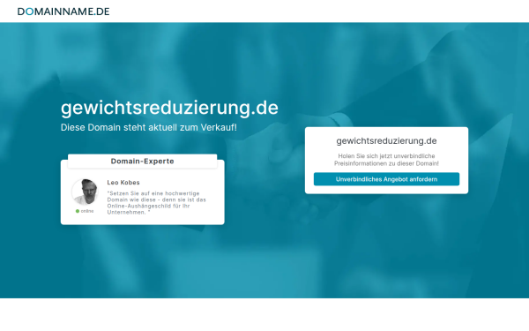Select the large gewichtsreduzierung.de headline
The width and height of the screenshot is (529, 331).
[x=169, y=108]
